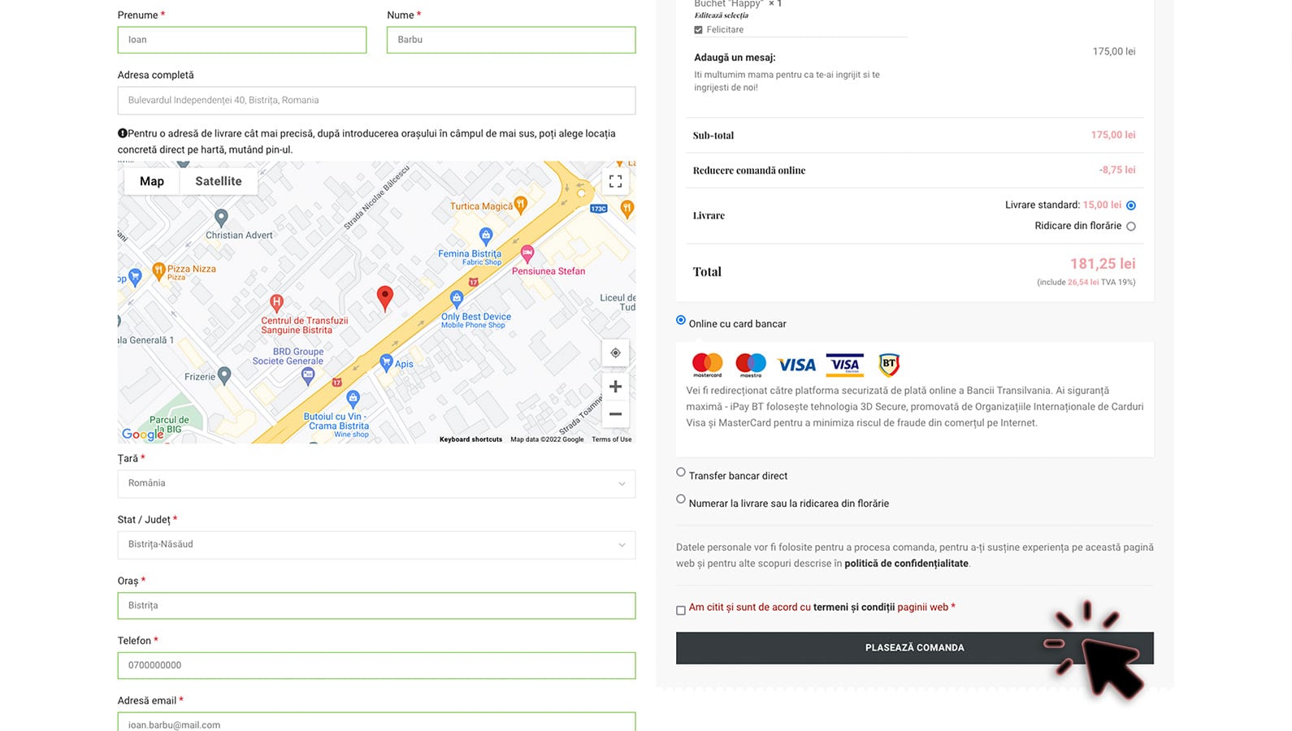
Task: Zoom in the map with plus button
Action: (x=615, y=387)
